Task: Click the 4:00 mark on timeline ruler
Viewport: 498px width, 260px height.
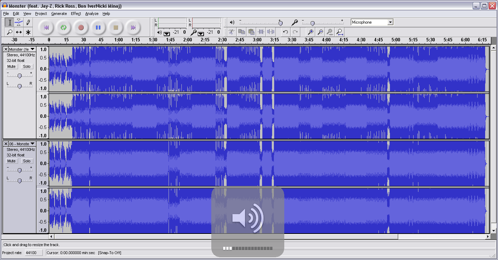Action: click(x=326, y=40)
